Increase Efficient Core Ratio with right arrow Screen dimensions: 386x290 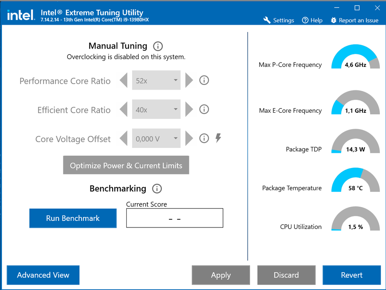coord(189,109)
